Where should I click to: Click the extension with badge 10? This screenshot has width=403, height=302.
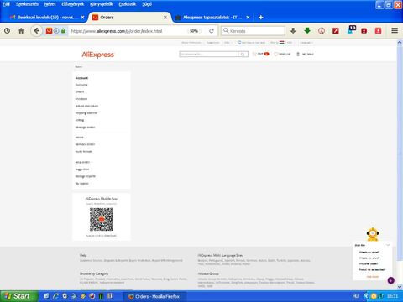[351, 29]
